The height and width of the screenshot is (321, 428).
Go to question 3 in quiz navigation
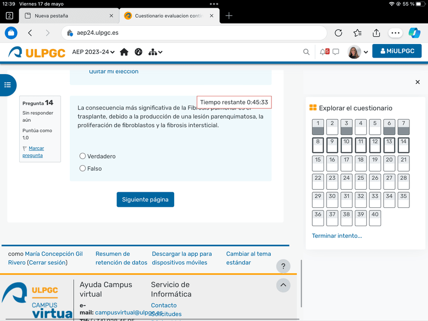click(346, 127)
